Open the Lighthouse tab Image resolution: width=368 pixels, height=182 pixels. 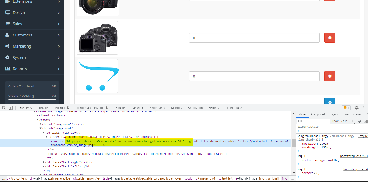point(234,108)
